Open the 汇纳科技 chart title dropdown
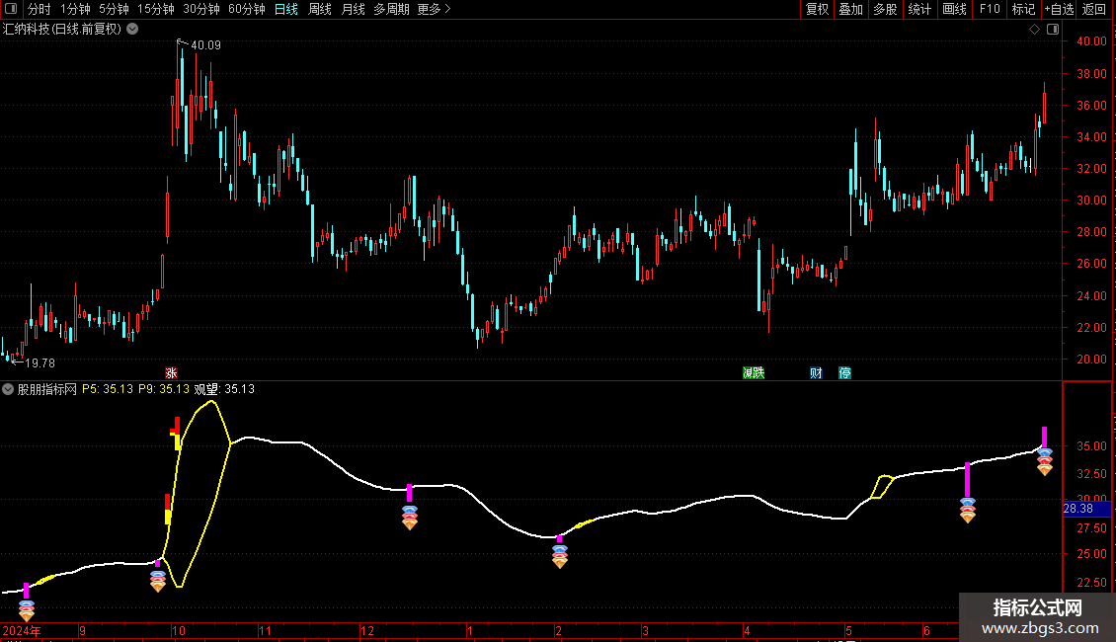Image resolution: width=1116 pixels, height=642 pixels. point(132,30)
